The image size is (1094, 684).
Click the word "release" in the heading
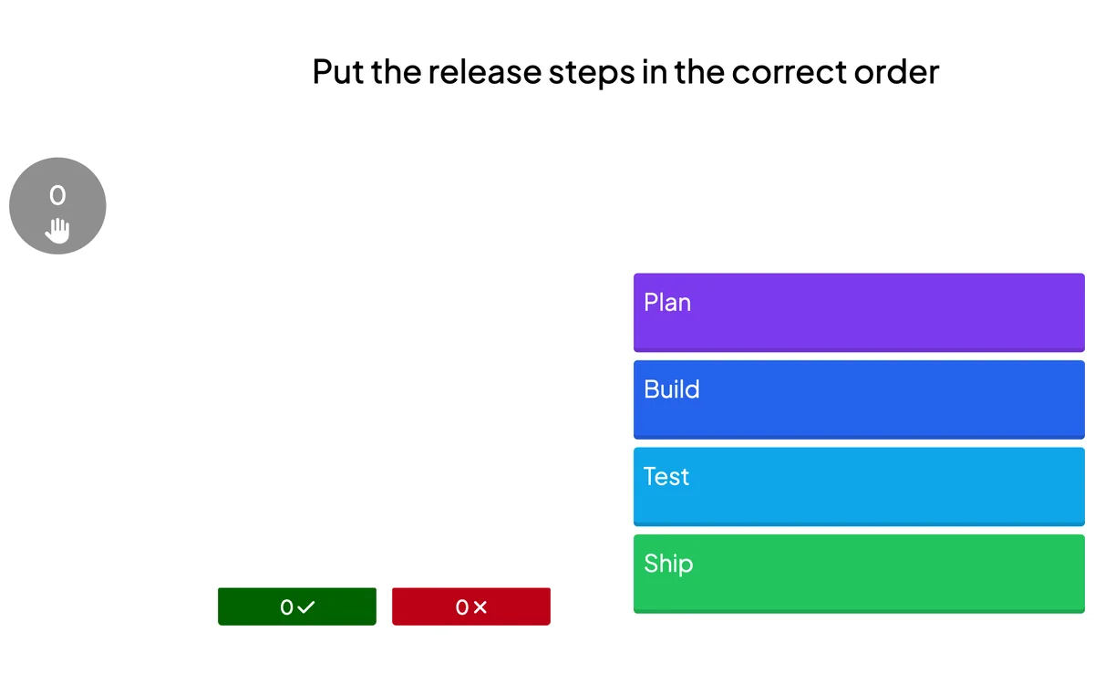pyautogui.click(x=484, y=71)
